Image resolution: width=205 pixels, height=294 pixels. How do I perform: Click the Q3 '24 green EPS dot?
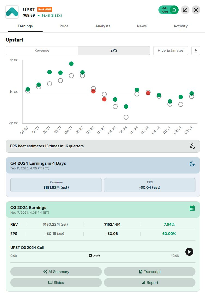click(192, 93)
